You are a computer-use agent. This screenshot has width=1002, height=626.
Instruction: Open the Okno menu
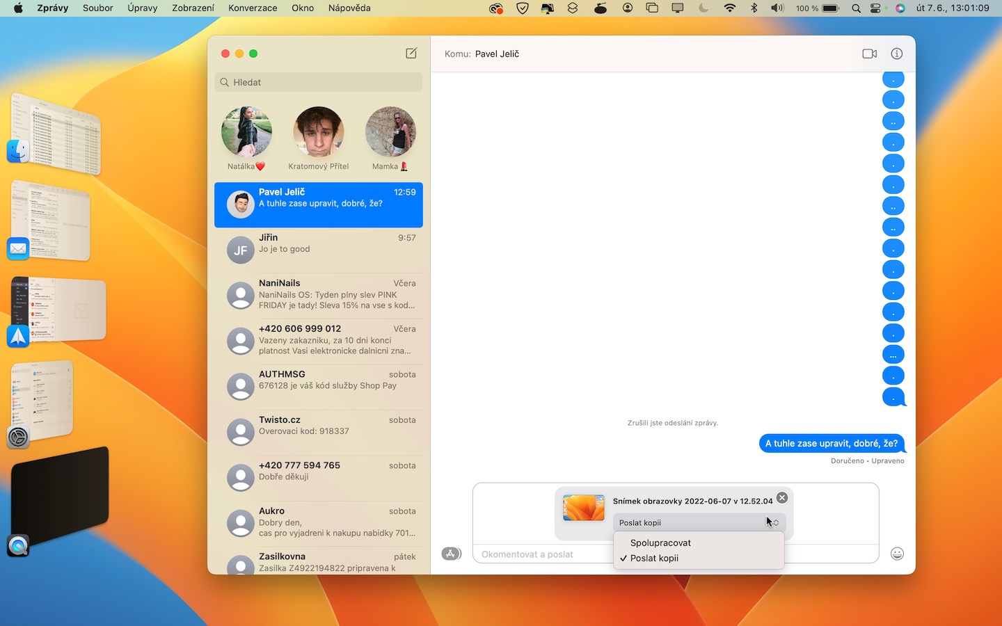pos(303,8)
